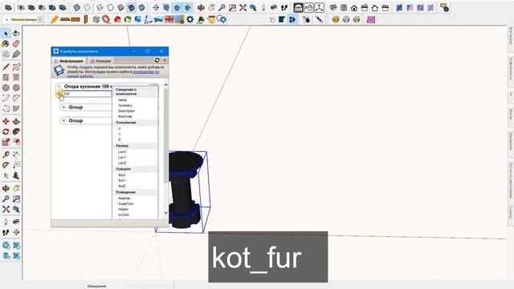Choose Name from the attribute list
The height and width of the screenshot is (289, 514).
[x=122, y=100]
